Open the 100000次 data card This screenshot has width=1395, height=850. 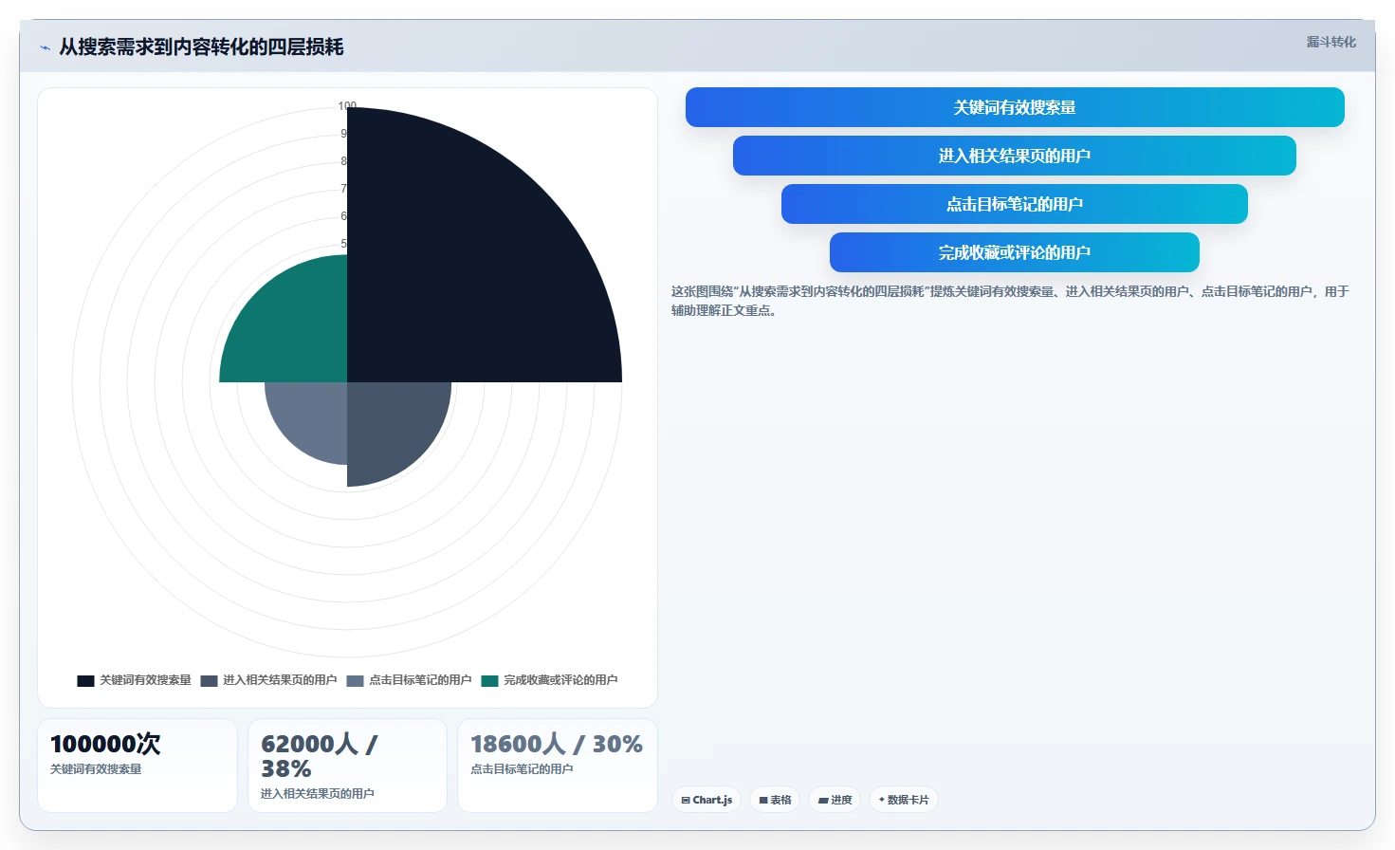point(138,765)
